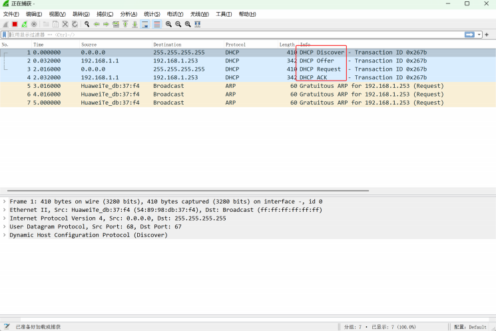Stop the running capture with red square
496x331 pixels.
click(15, 25)
